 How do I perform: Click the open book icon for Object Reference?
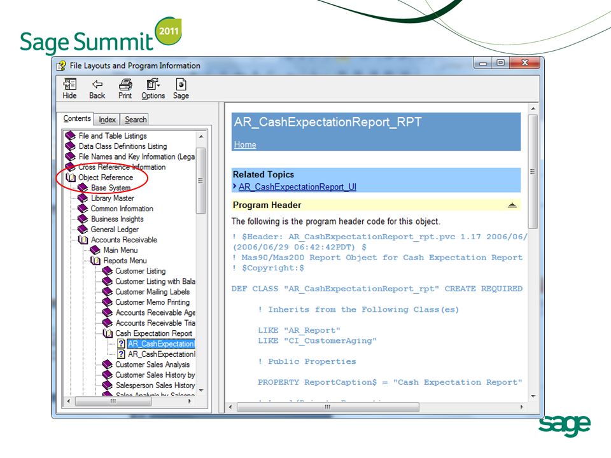[x=71, y=177]
